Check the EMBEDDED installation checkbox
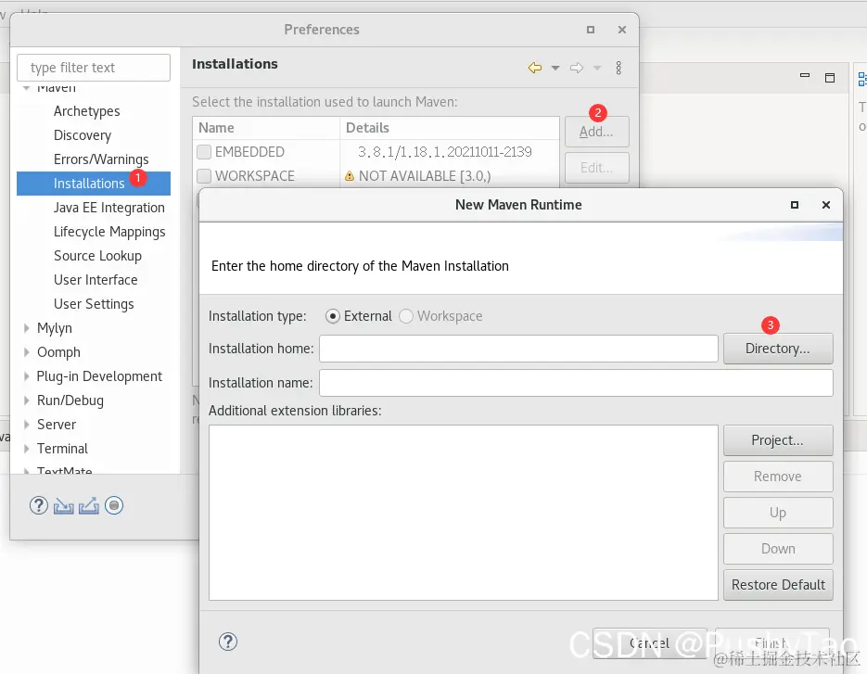The image size is (867, 674). [x=204, y=151]
